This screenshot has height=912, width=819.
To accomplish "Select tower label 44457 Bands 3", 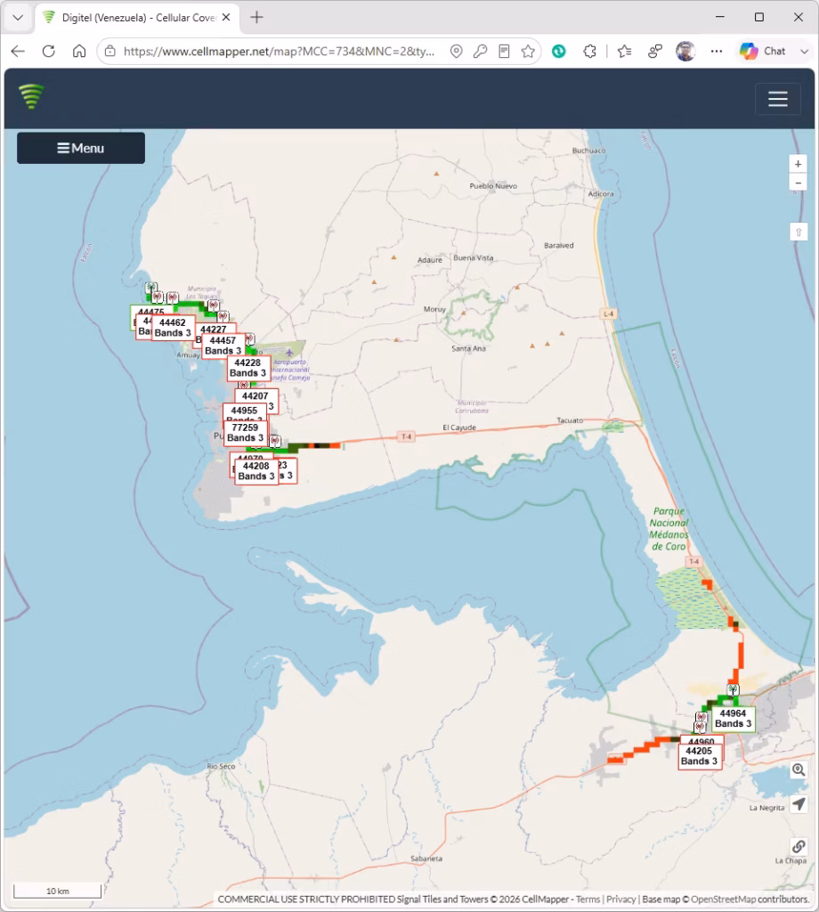I will [223, 346].
